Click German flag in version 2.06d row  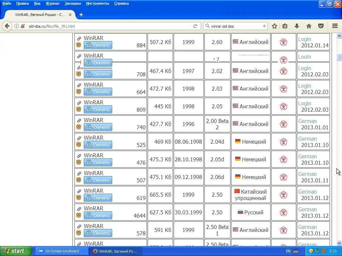click(237, 177)
